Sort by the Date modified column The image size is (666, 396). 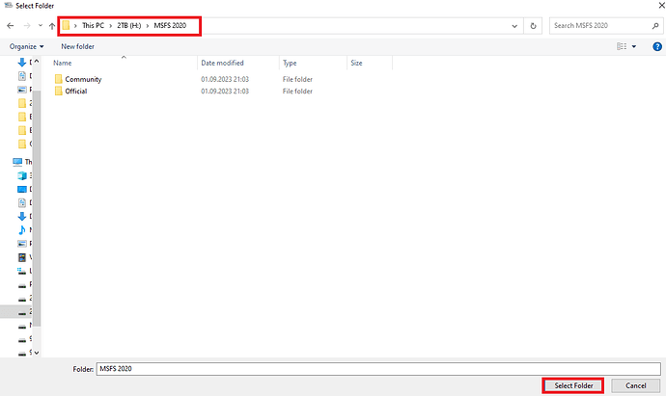[222, 63]
